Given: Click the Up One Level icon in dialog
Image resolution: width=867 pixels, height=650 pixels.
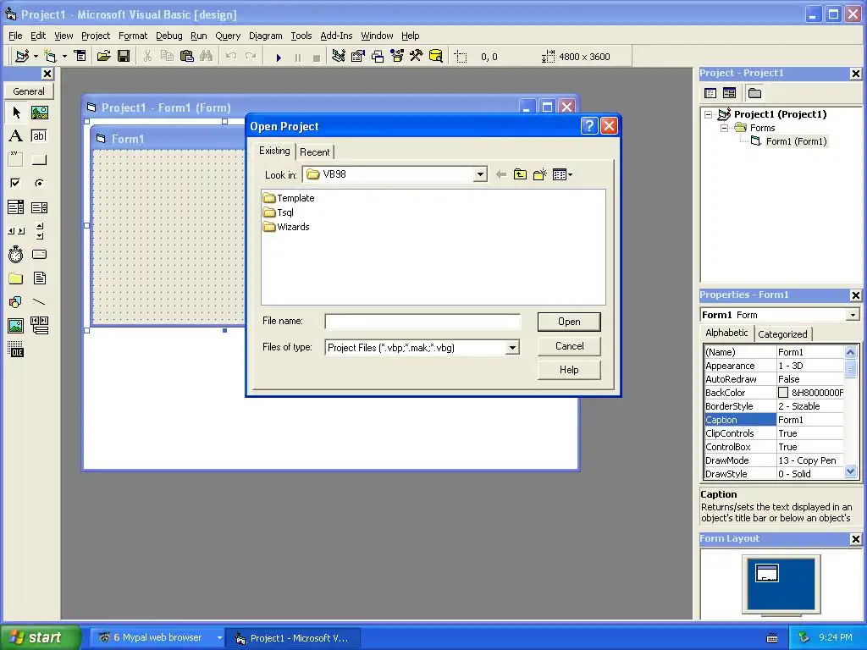Looking at the screenshot, I should click(521, 174).
